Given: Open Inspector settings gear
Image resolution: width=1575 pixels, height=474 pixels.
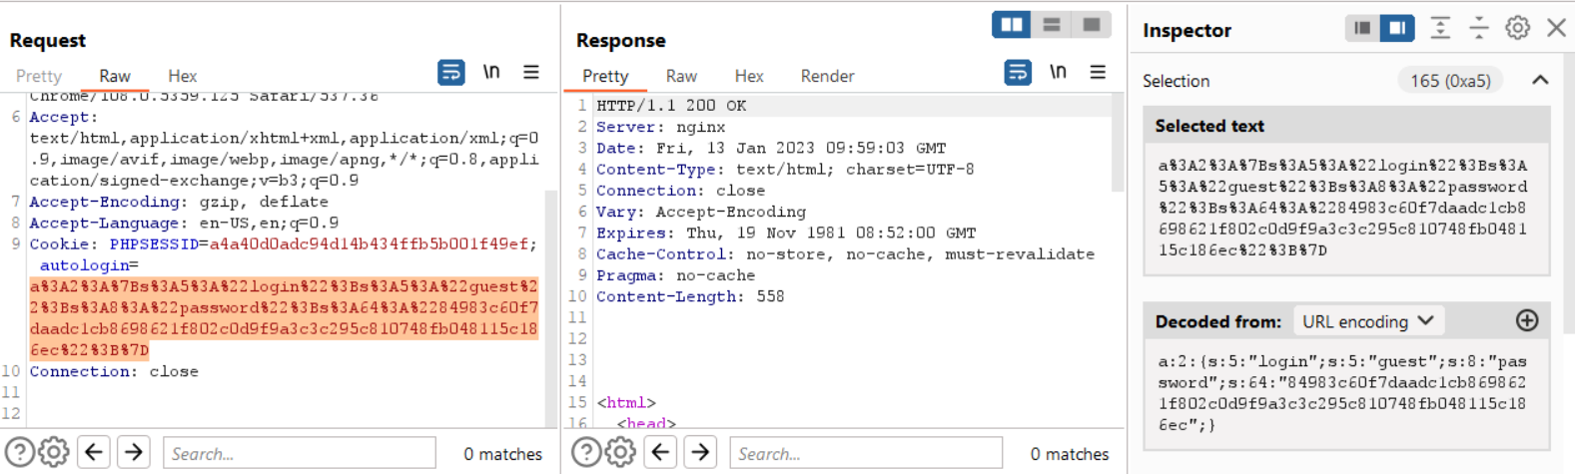Looking at the screenshot, I should 1517,28.
